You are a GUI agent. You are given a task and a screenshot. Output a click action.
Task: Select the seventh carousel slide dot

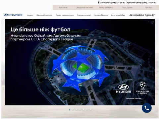pos(90,110)
